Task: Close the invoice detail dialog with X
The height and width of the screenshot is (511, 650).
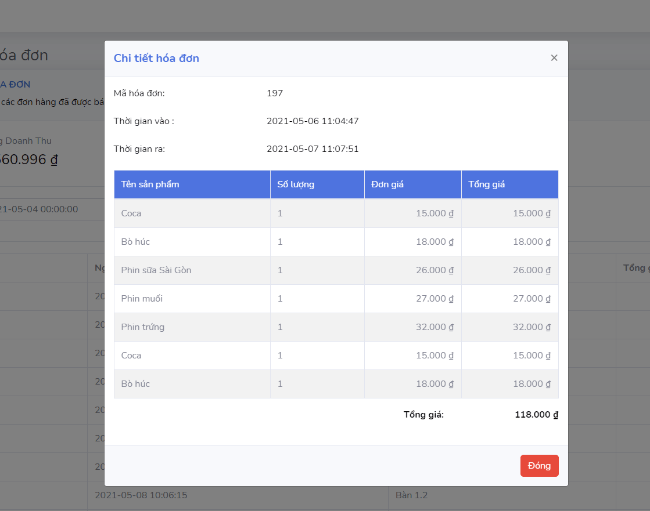Action: tap(554, 58)
